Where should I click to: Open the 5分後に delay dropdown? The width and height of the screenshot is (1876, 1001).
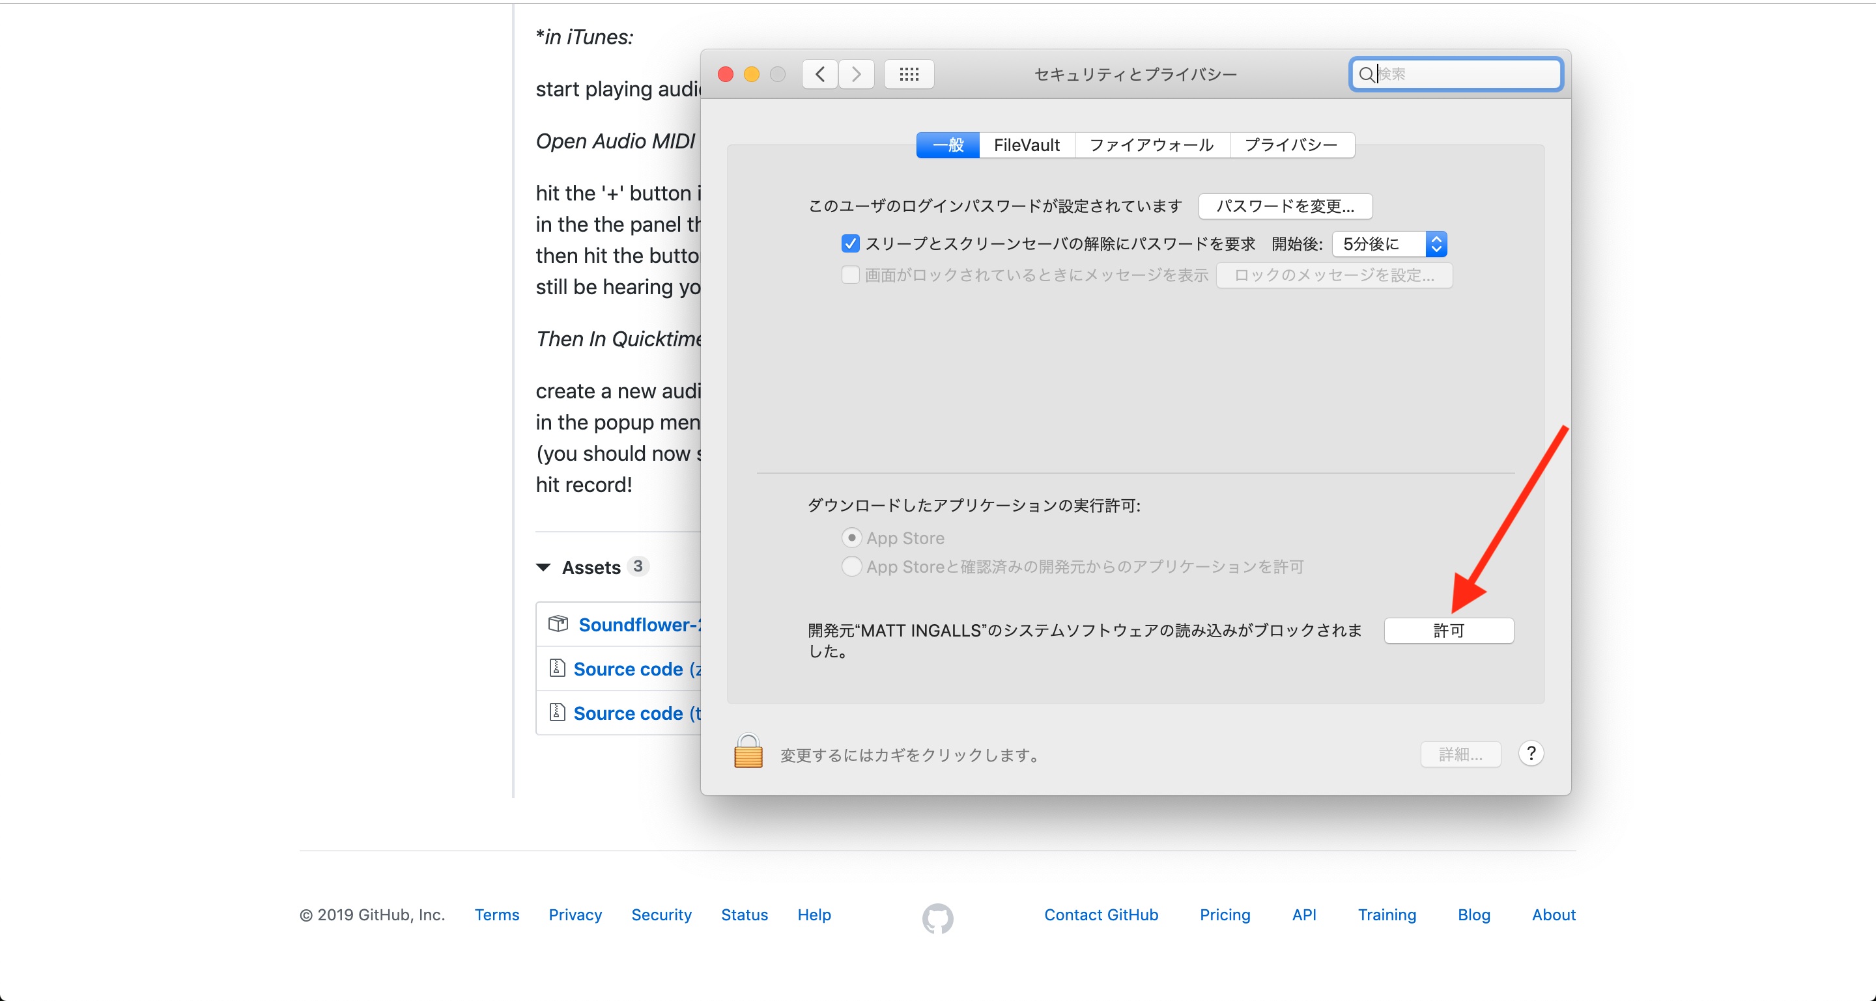(x=1389, y=243)
